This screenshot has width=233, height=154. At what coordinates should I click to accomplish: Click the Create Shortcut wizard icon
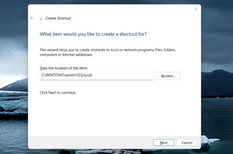pos(41,19)
